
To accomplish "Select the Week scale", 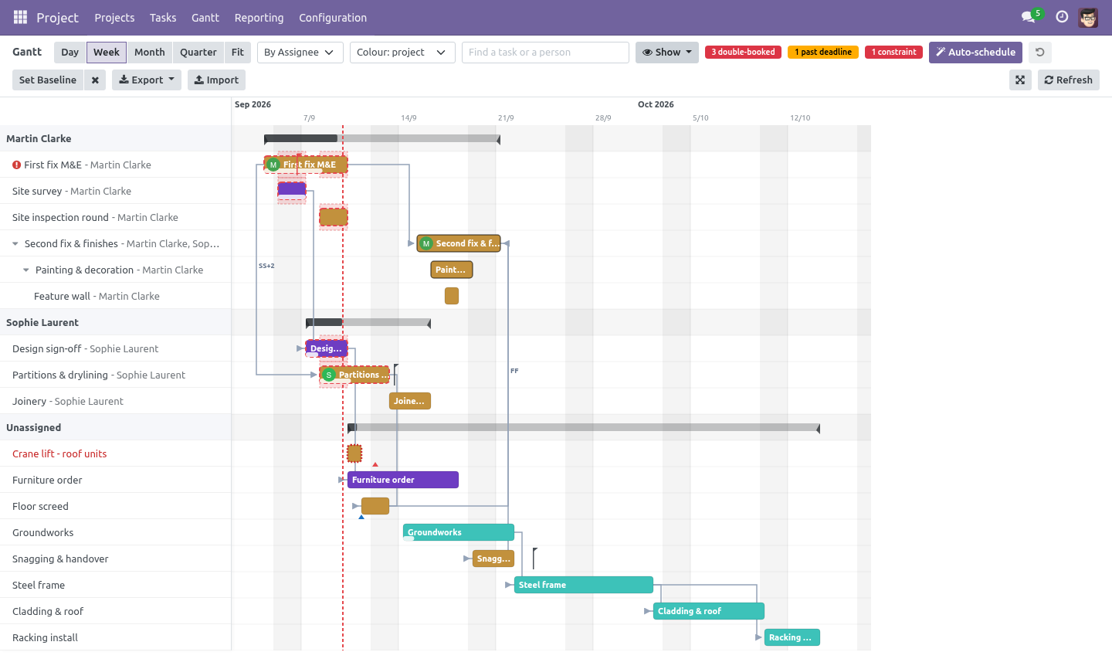I will [x=107, y=53].
